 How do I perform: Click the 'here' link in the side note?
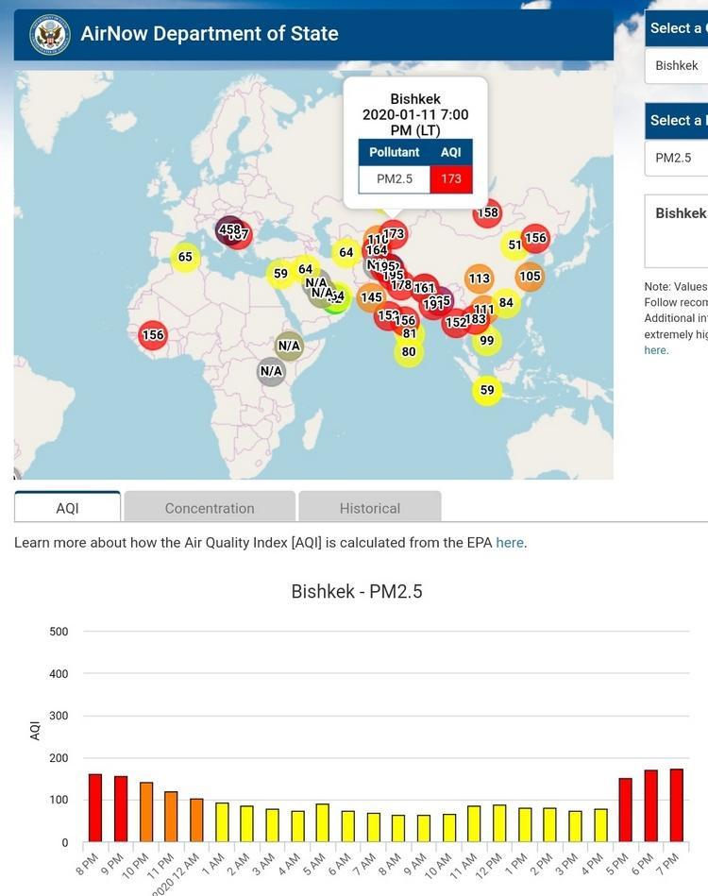[x=656, y=350]
